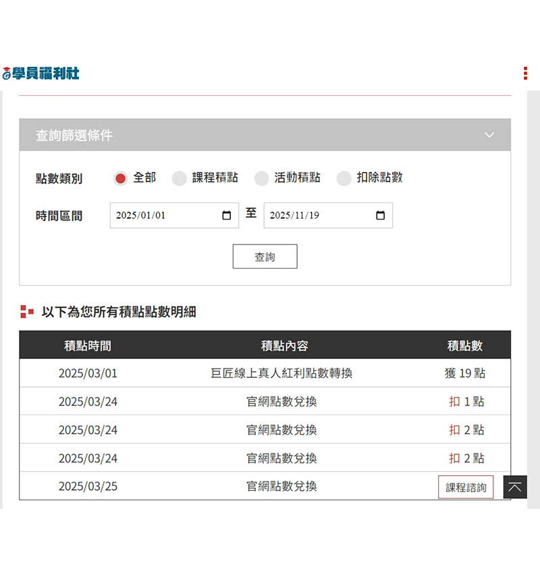
Task: Click the 積點數 column header
Action: pos(465,346)
